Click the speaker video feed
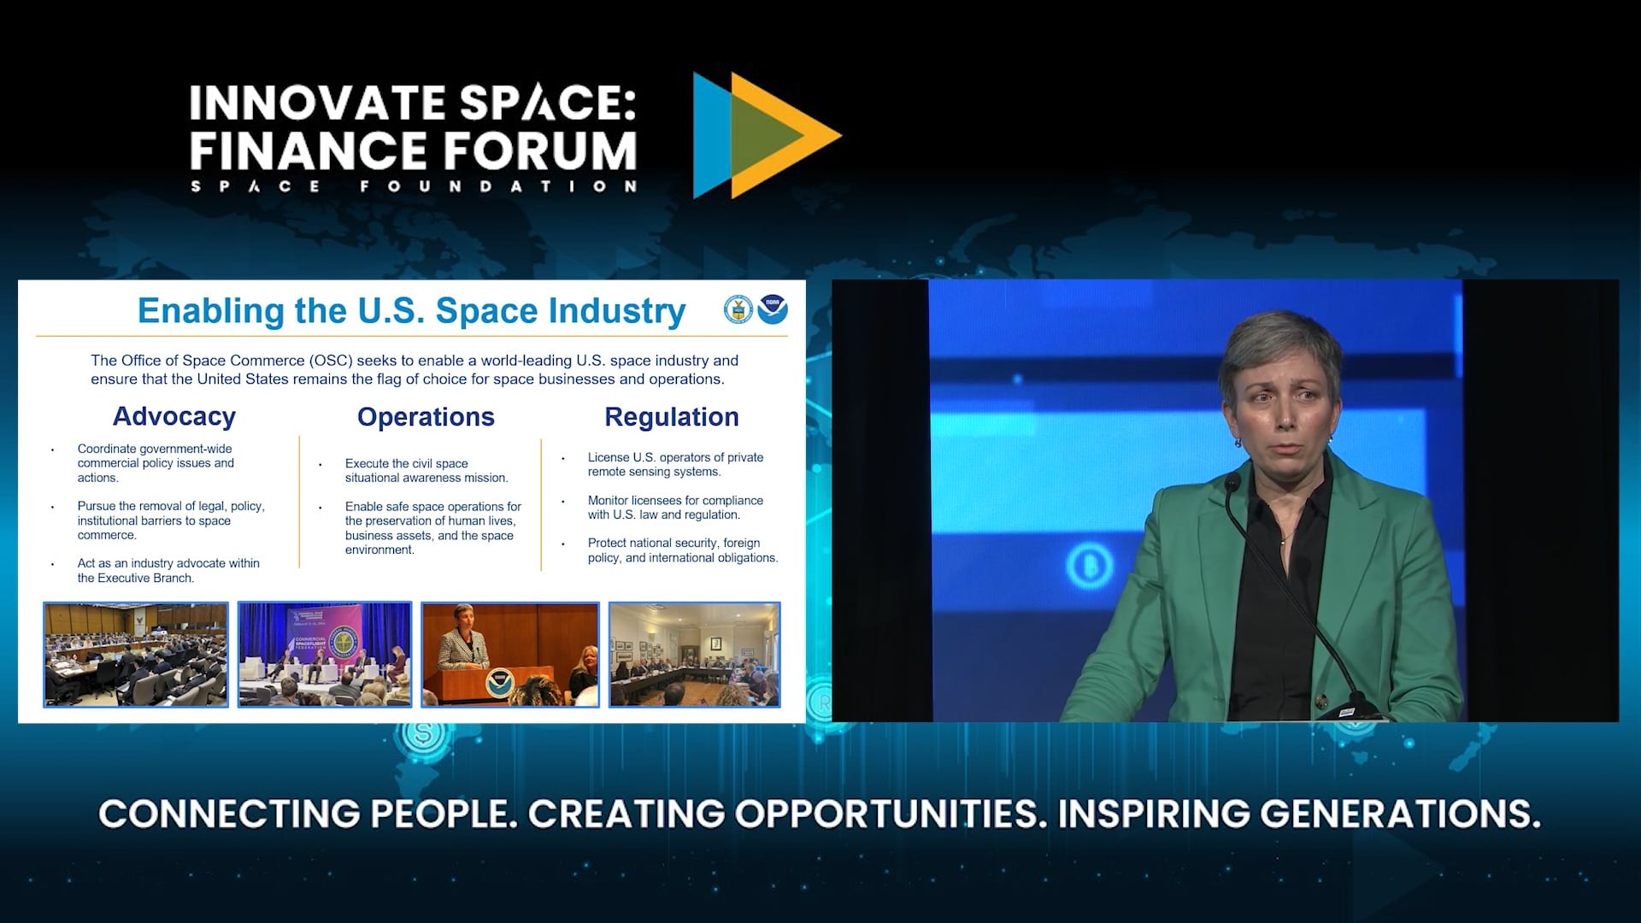Image resolution: width=1641 pixels, height=923 pixels. point(1225,501)
